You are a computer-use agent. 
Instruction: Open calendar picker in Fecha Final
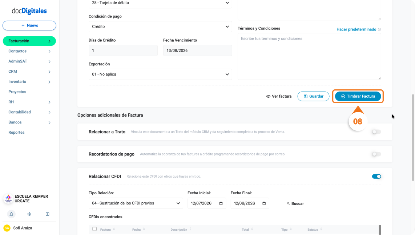pyautogui.click(x=264, y=203)
